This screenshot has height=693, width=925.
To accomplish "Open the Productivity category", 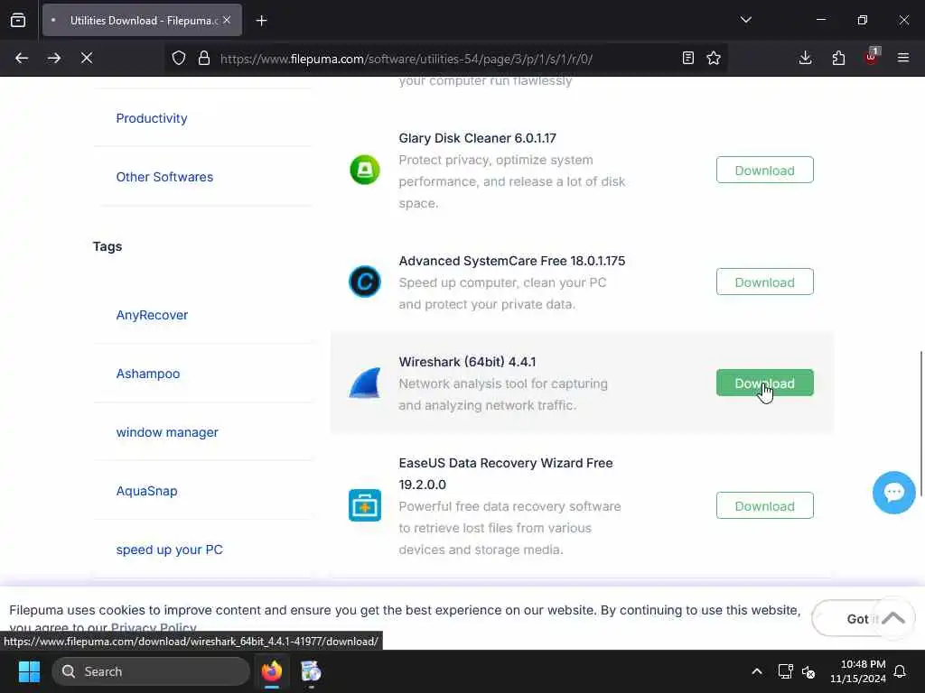I will [x=152, y=118].
